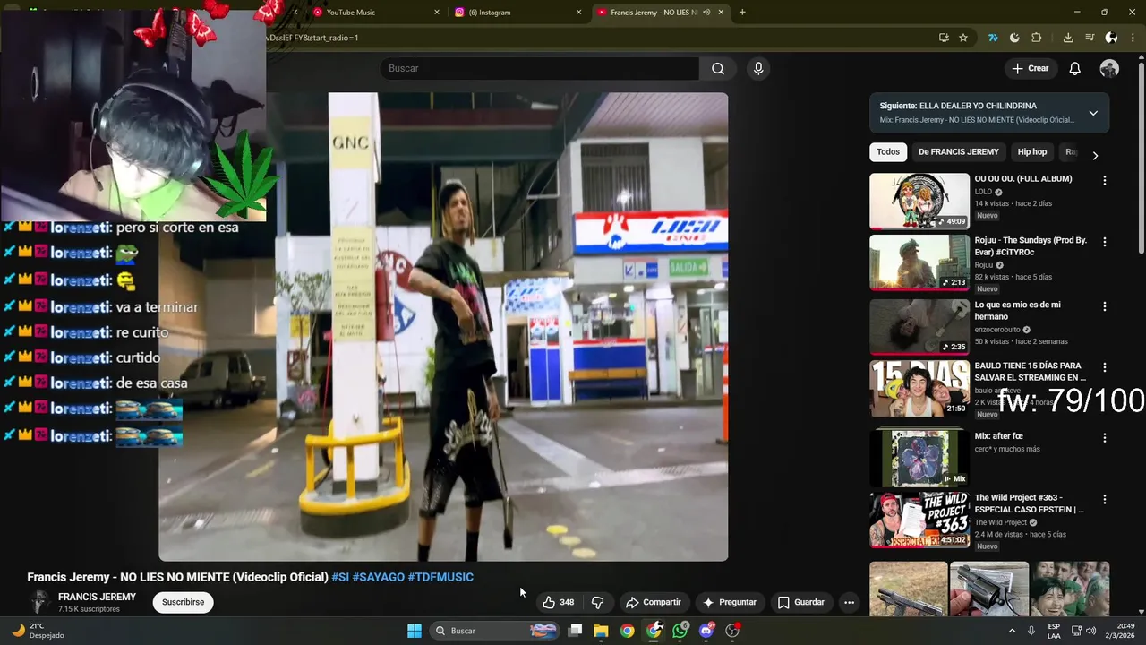Open the Mix: after fœ title
Screen dimensions: 1146x645
tap(998, 436)
